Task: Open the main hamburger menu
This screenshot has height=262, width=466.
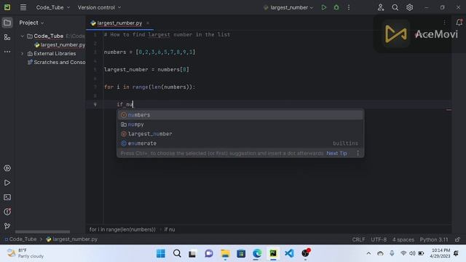Action: point(23,7)
